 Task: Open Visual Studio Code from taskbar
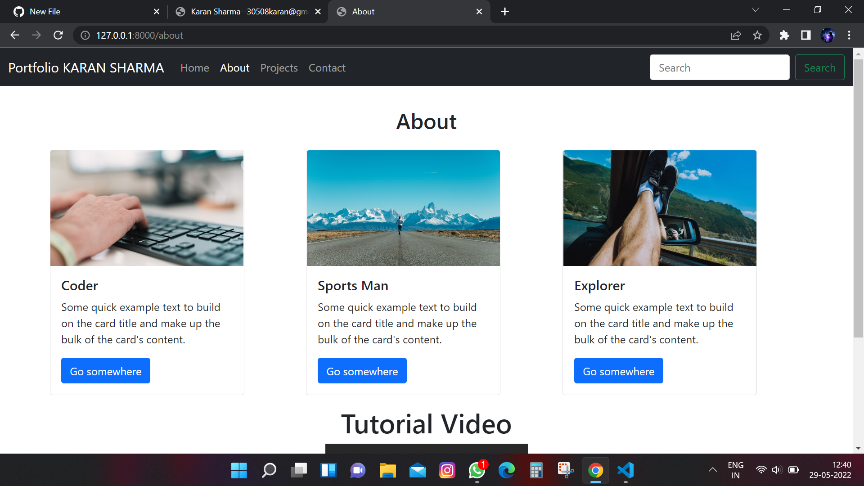point(625,470)
